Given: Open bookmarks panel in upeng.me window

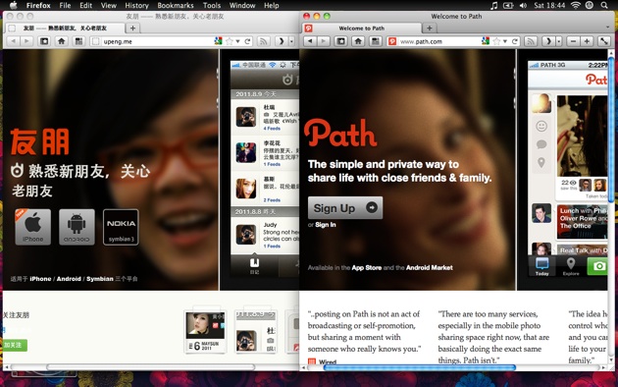Looking at the screenshot, I should (44, 41).
